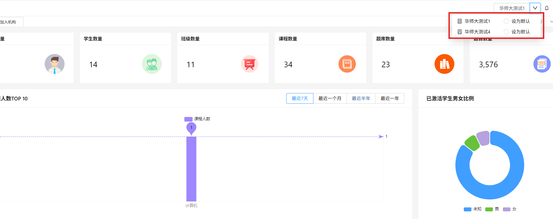
Task: Click the blue 未知 legend swatch
Action: point(467,209)
